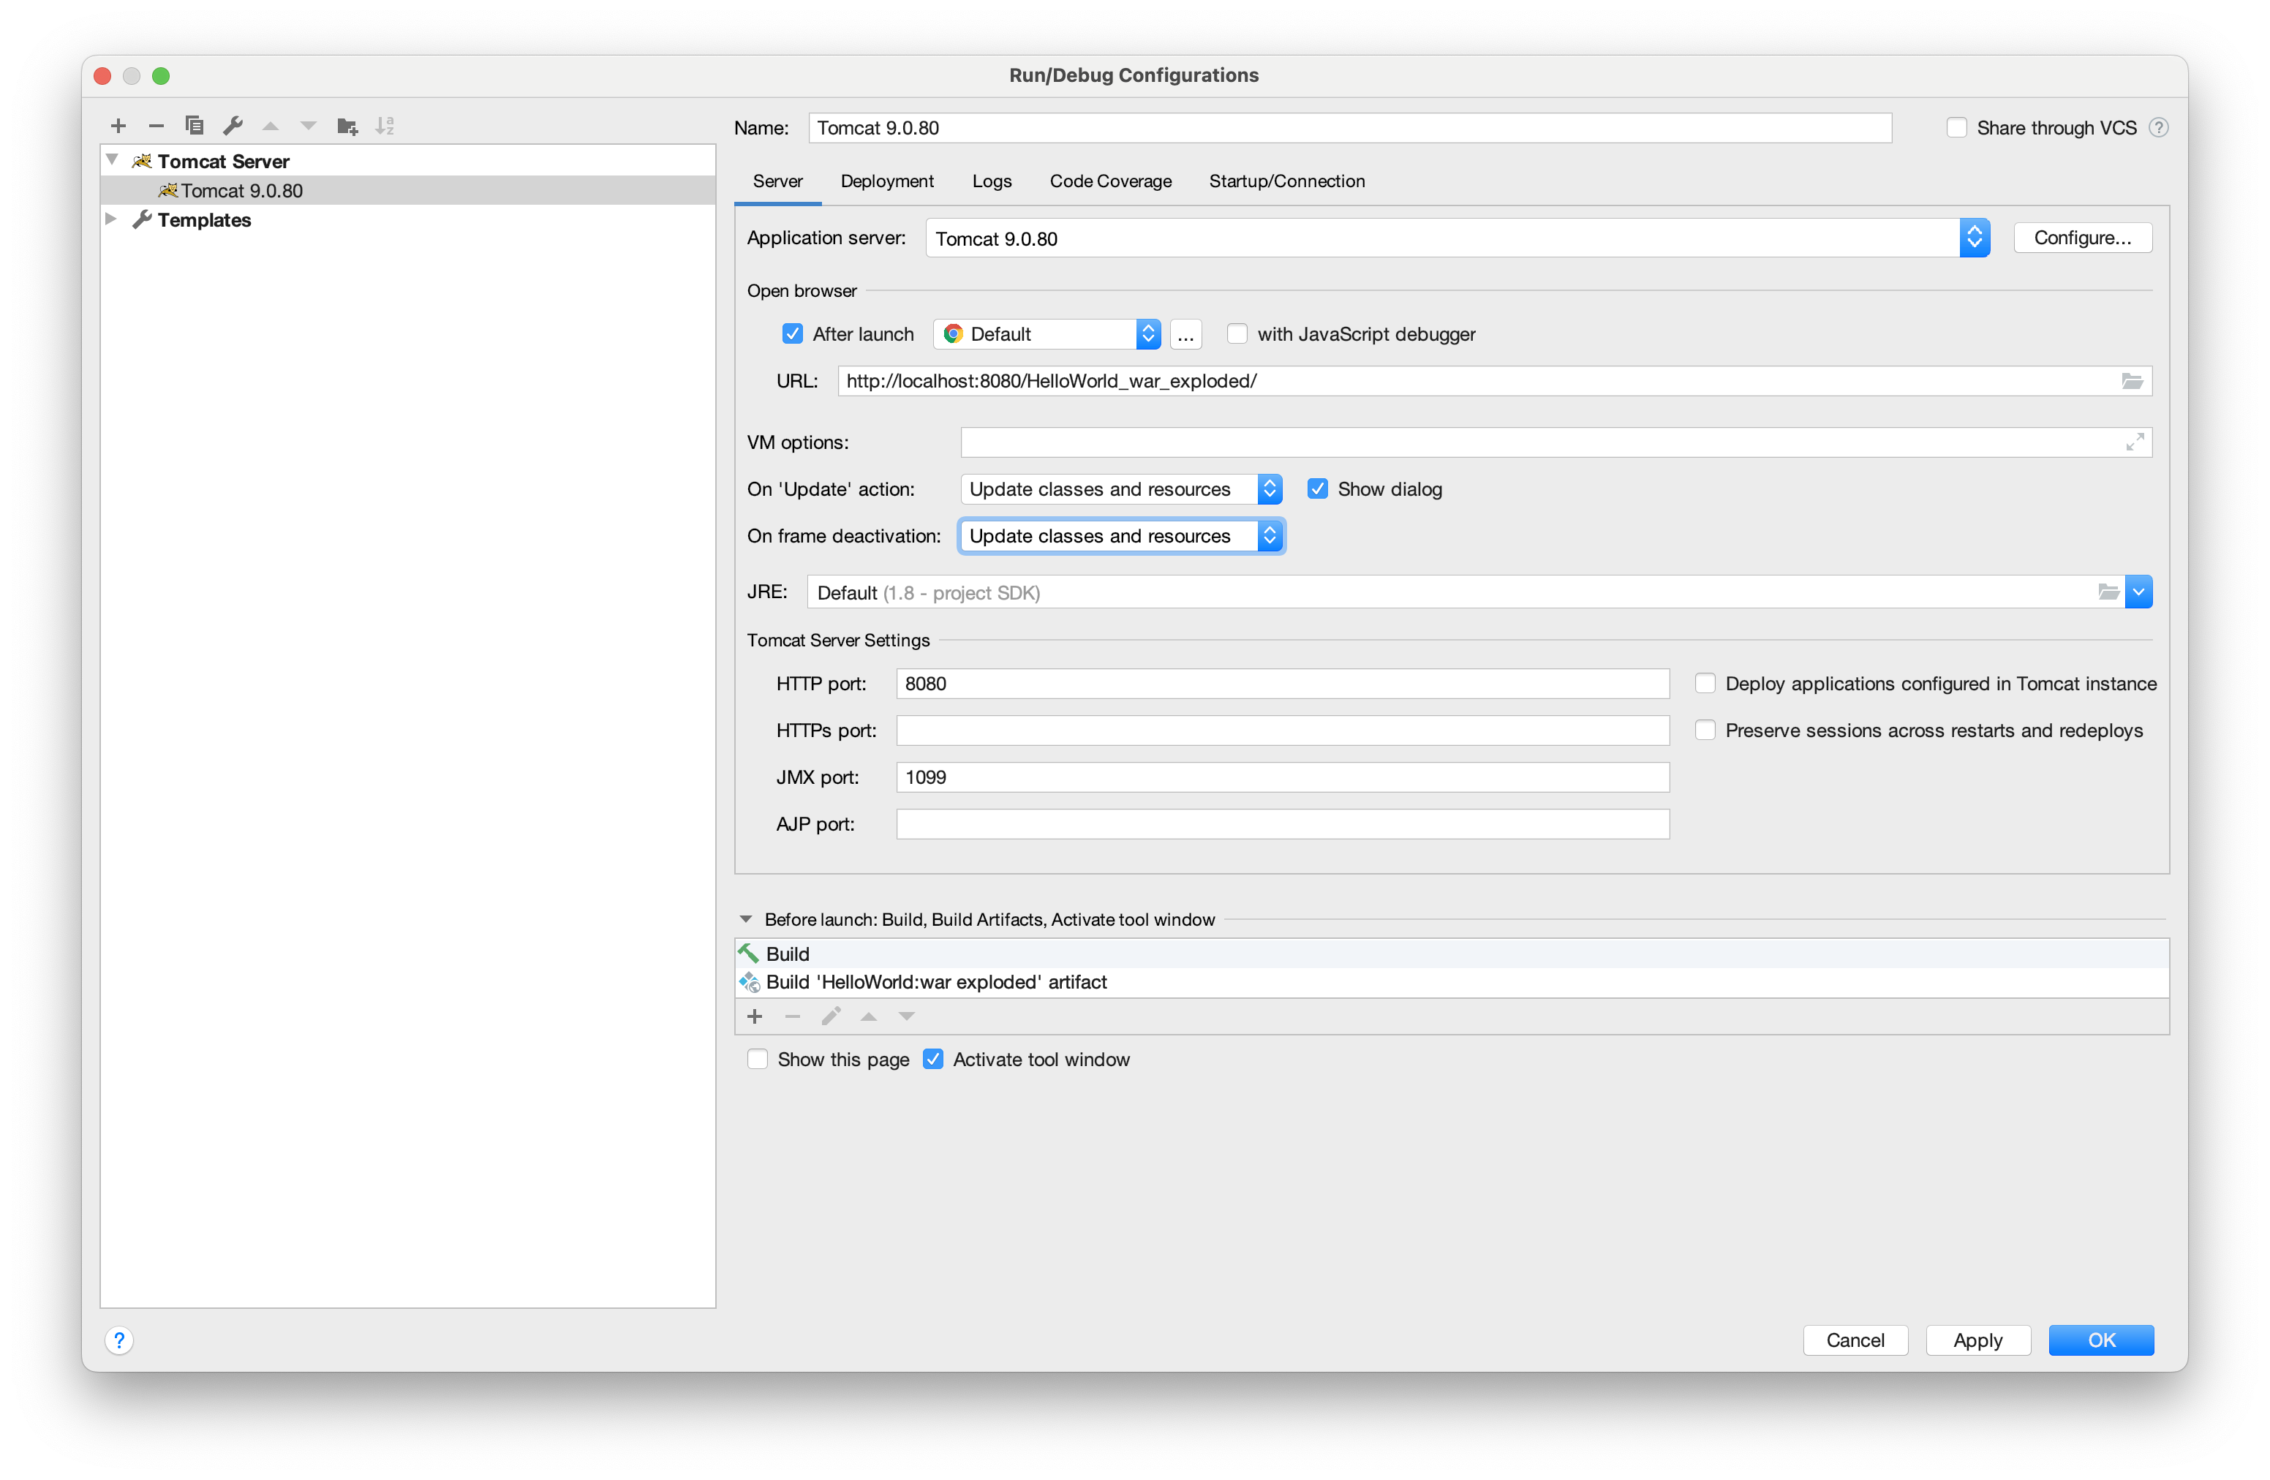Expand the Templates tree node
2270x1480 pixels.
tap(112, 219)
